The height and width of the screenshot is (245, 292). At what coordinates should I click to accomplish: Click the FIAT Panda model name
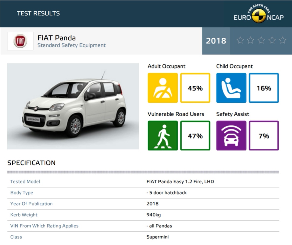pyautogui.click(x=57, y=38)
